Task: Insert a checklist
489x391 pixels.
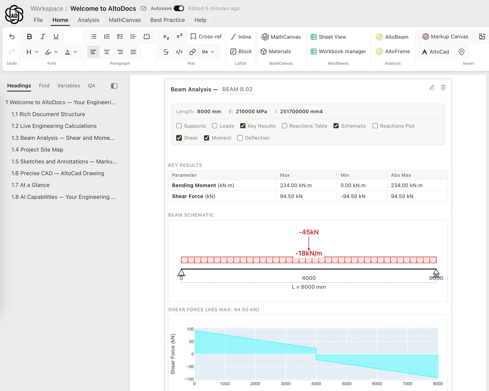Action: (x=120, y=37)
